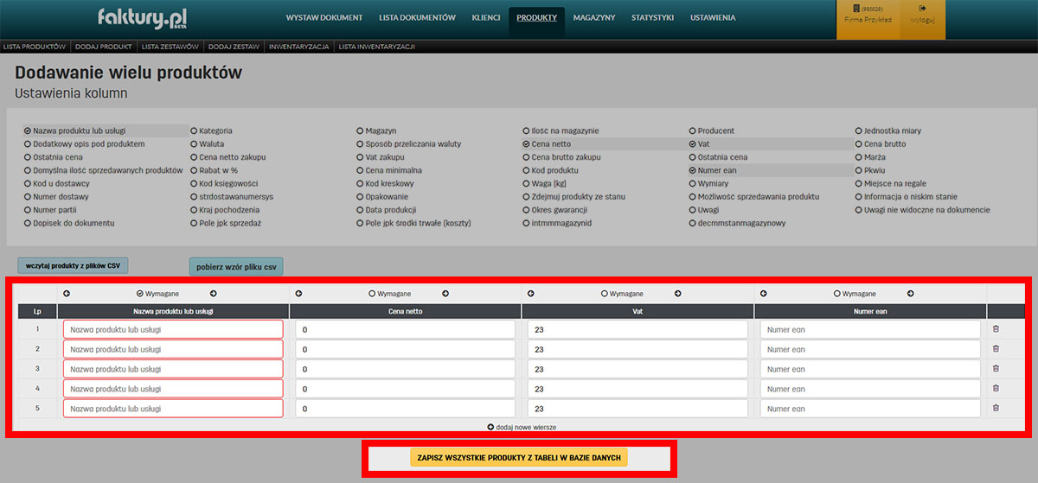The width and height of the screenshot is (1038, 483).
Task: Click the wyloguj logout arrow icon
Action: coord(922,9)
